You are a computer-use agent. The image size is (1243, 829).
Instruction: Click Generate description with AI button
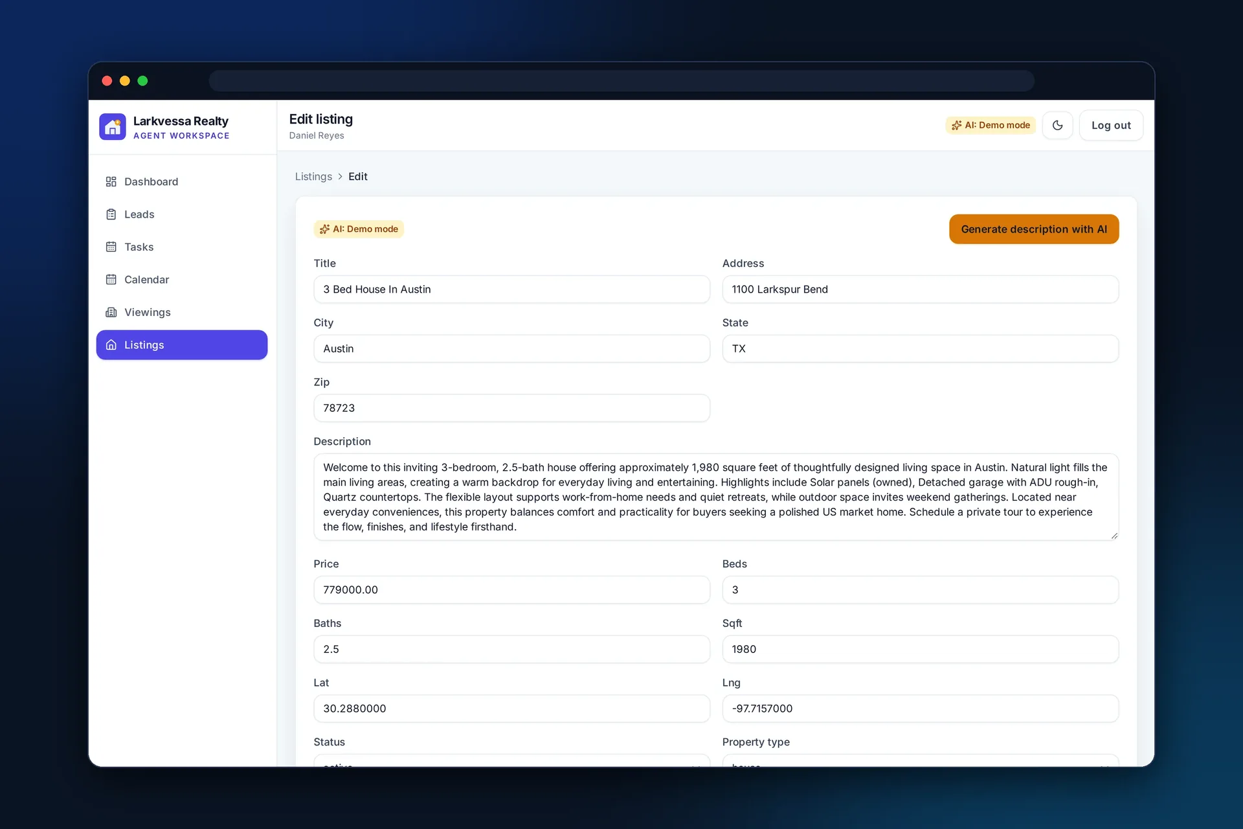click(x=1034, y=229)
